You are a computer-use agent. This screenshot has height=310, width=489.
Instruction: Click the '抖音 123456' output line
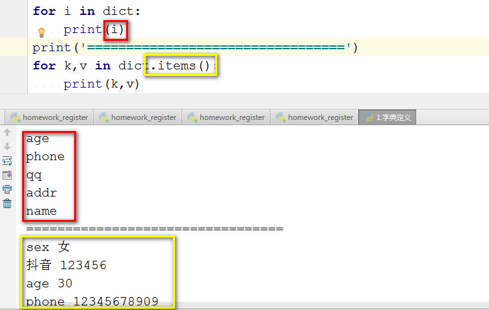[x=66, y=265]
